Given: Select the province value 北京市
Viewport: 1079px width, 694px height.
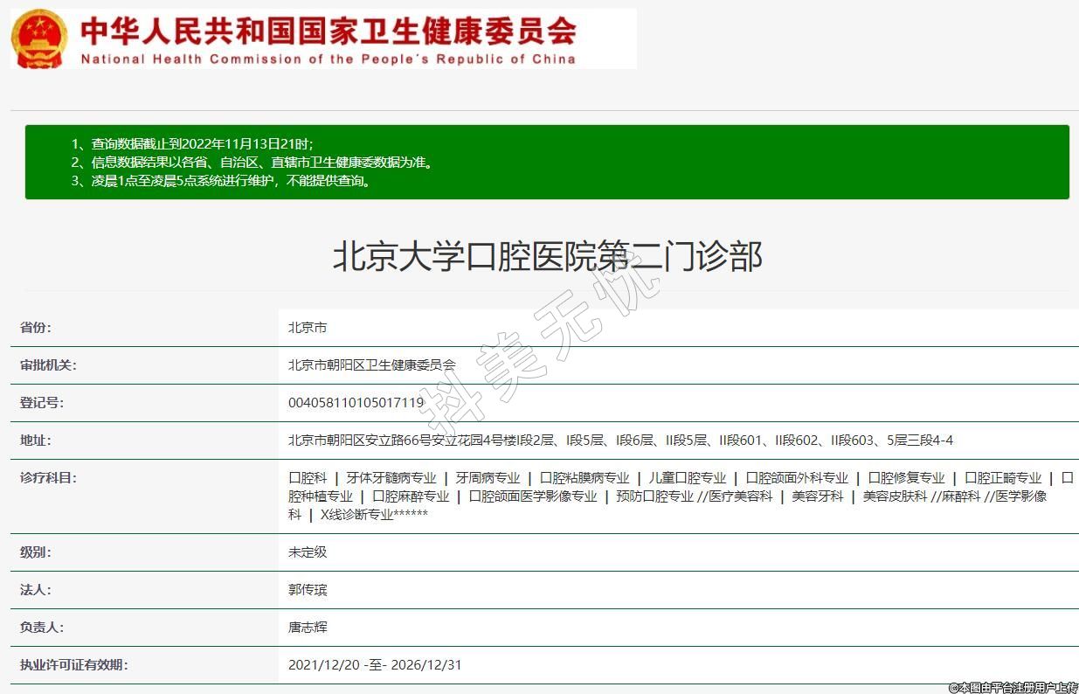Looking at the screenshot, I should point(308,328).
